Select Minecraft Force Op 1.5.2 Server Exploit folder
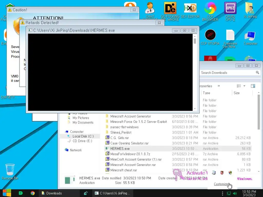Image resolution: width=263 pixels, height=197 pixels. (x=178, y=122)
